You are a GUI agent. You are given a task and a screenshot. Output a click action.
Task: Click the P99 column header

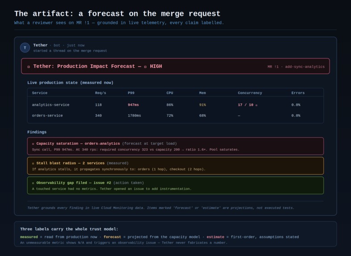131,93
